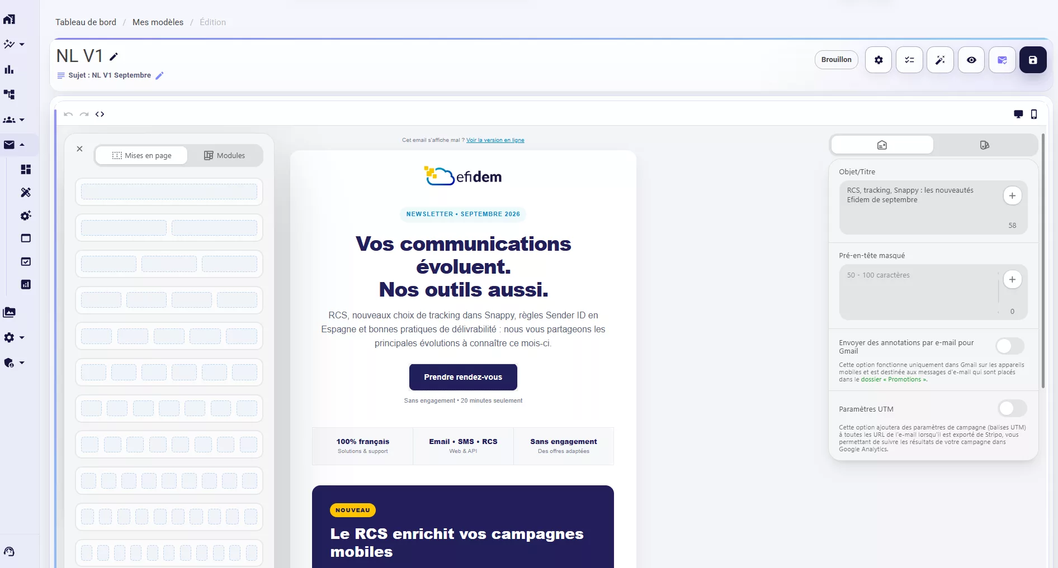Undo the last change
Screen dimensions: 1058x568
pyautogui.click(x=68, y=114)
